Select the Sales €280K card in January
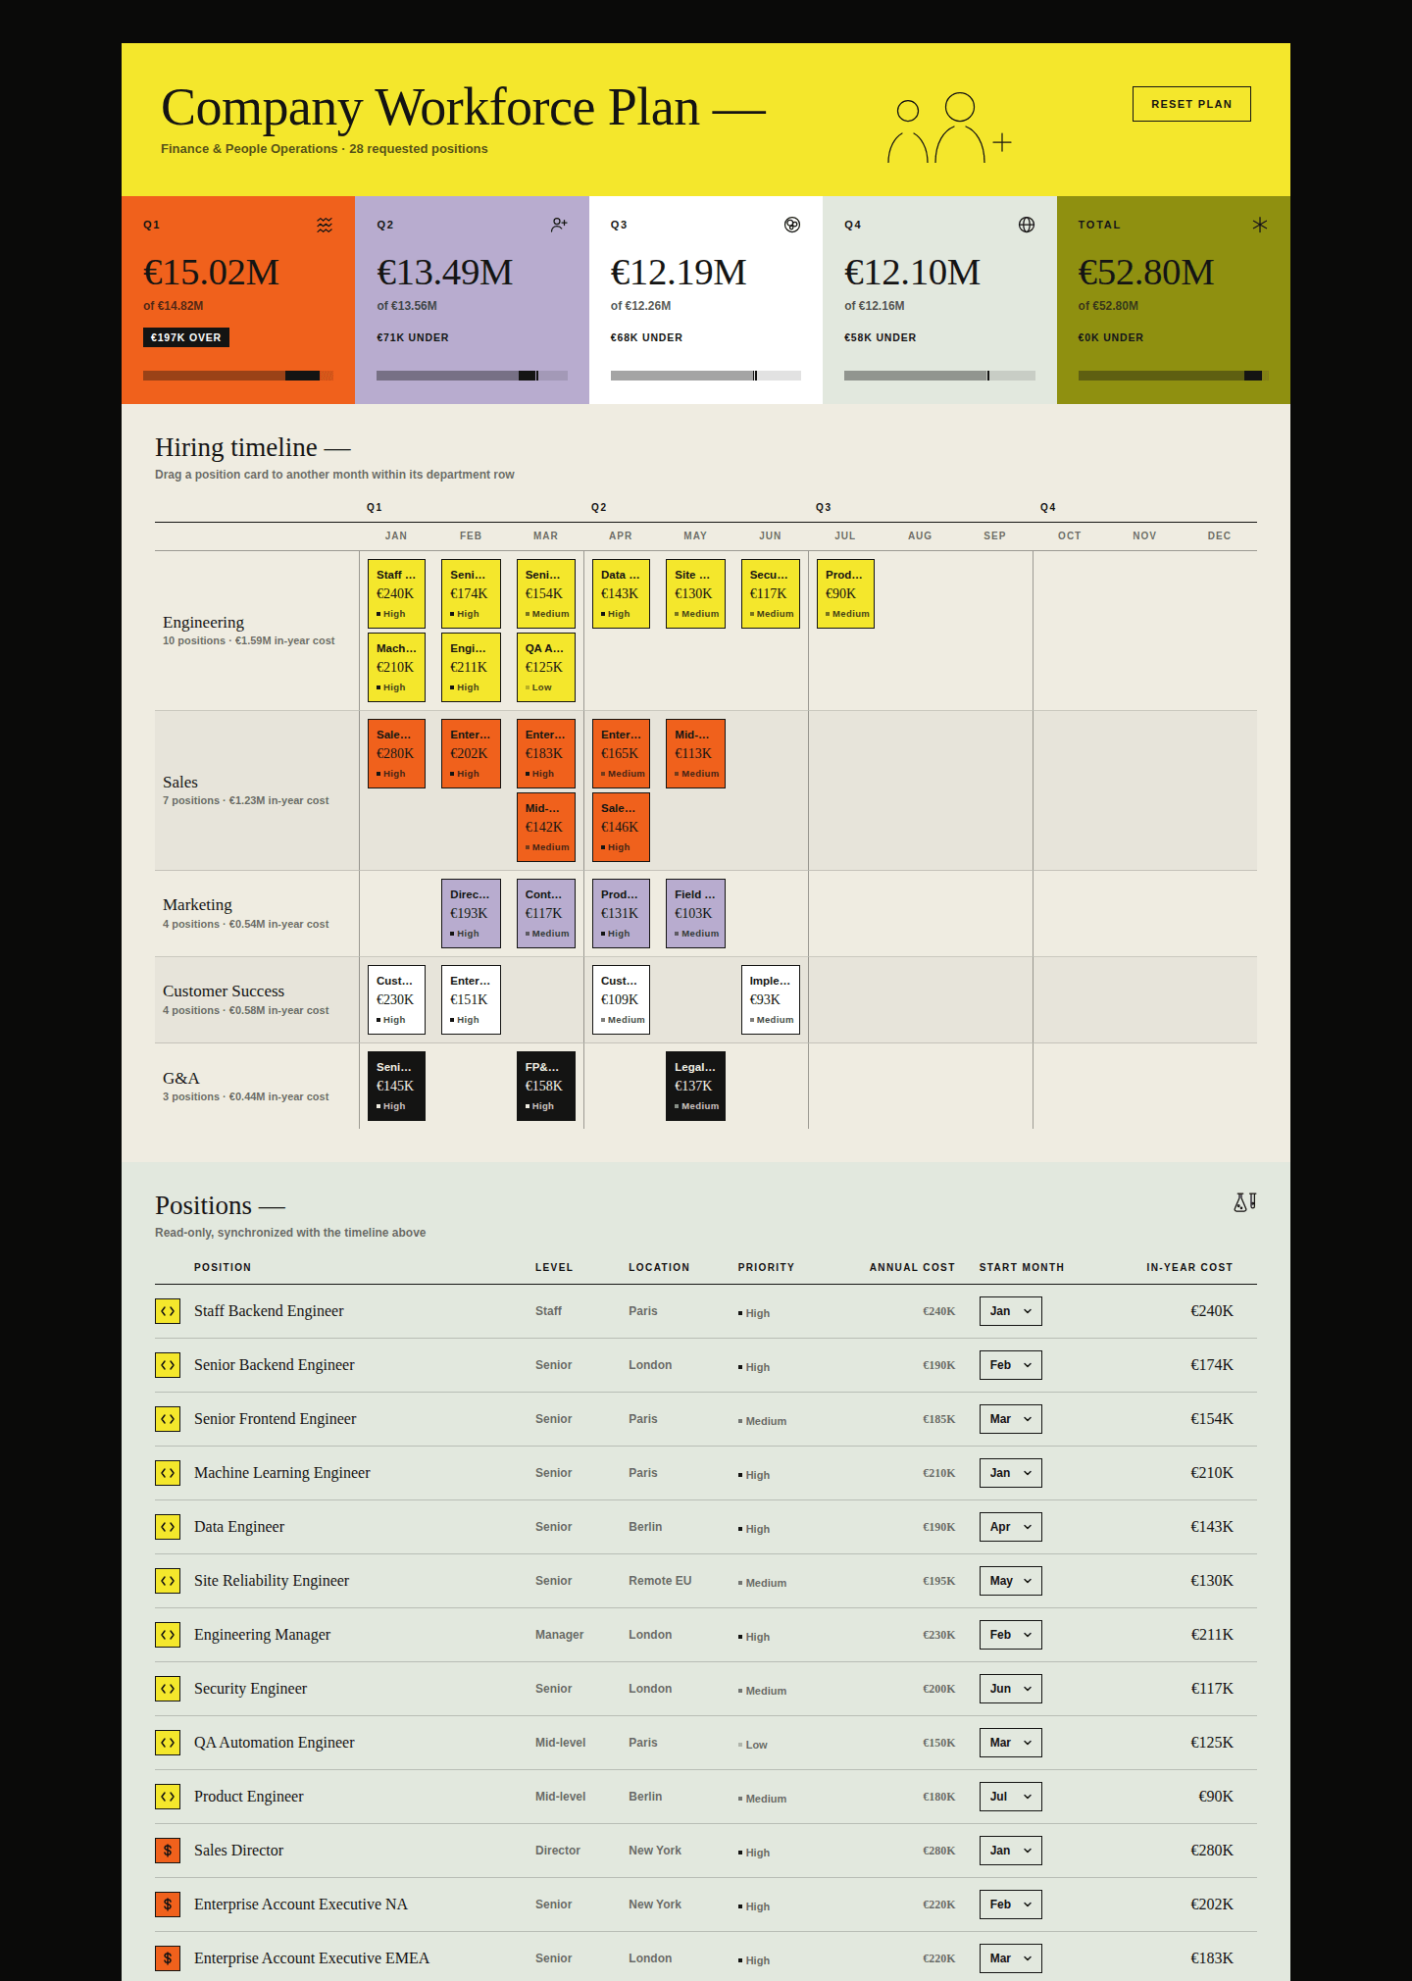The image size is (1412, 1981). click(x=396, y=753)
